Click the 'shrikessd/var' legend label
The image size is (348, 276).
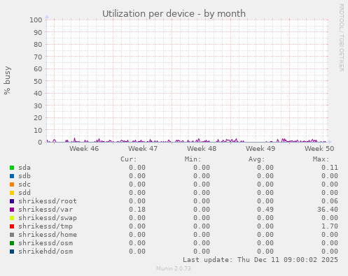pyautogui.click(x=46, y=210)
